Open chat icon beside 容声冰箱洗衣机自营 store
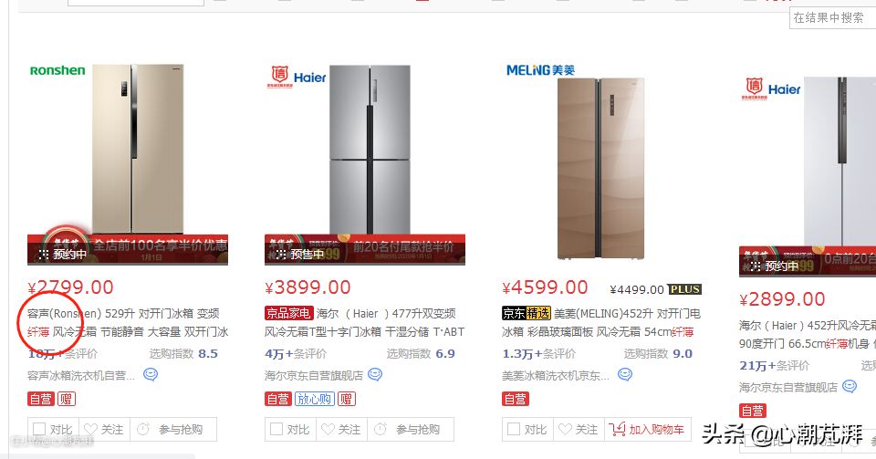The height and width of the screenshot is (459, 876). (151, 374)
